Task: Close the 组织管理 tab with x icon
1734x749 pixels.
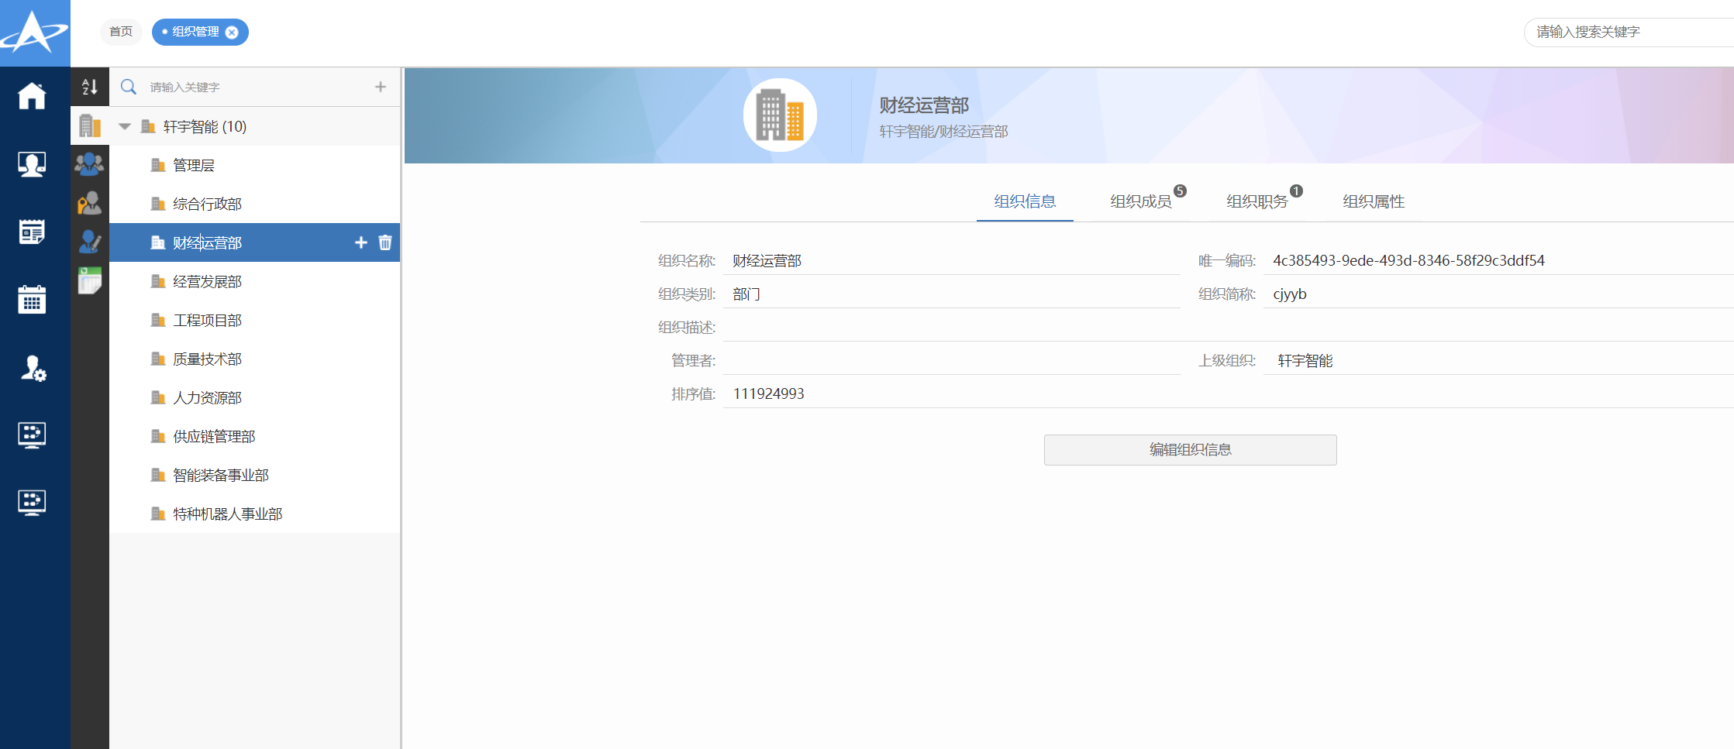Action: click(232, 33)
